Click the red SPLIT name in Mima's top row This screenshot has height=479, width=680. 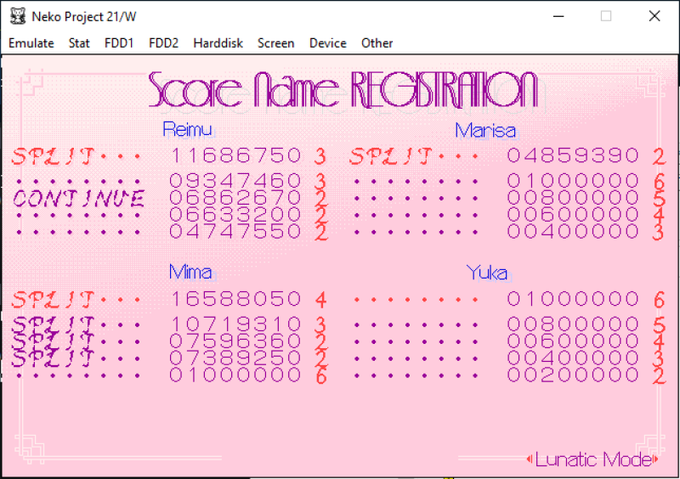tap(54, 299)
